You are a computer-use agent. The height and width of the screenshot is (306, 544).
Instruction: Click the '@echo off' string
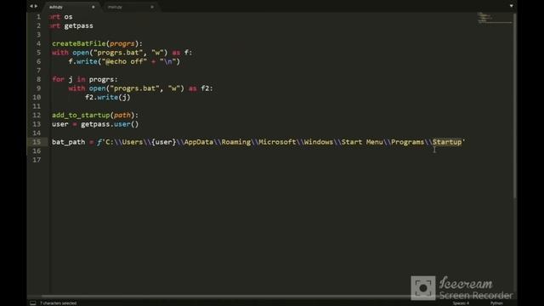[124, 62]
